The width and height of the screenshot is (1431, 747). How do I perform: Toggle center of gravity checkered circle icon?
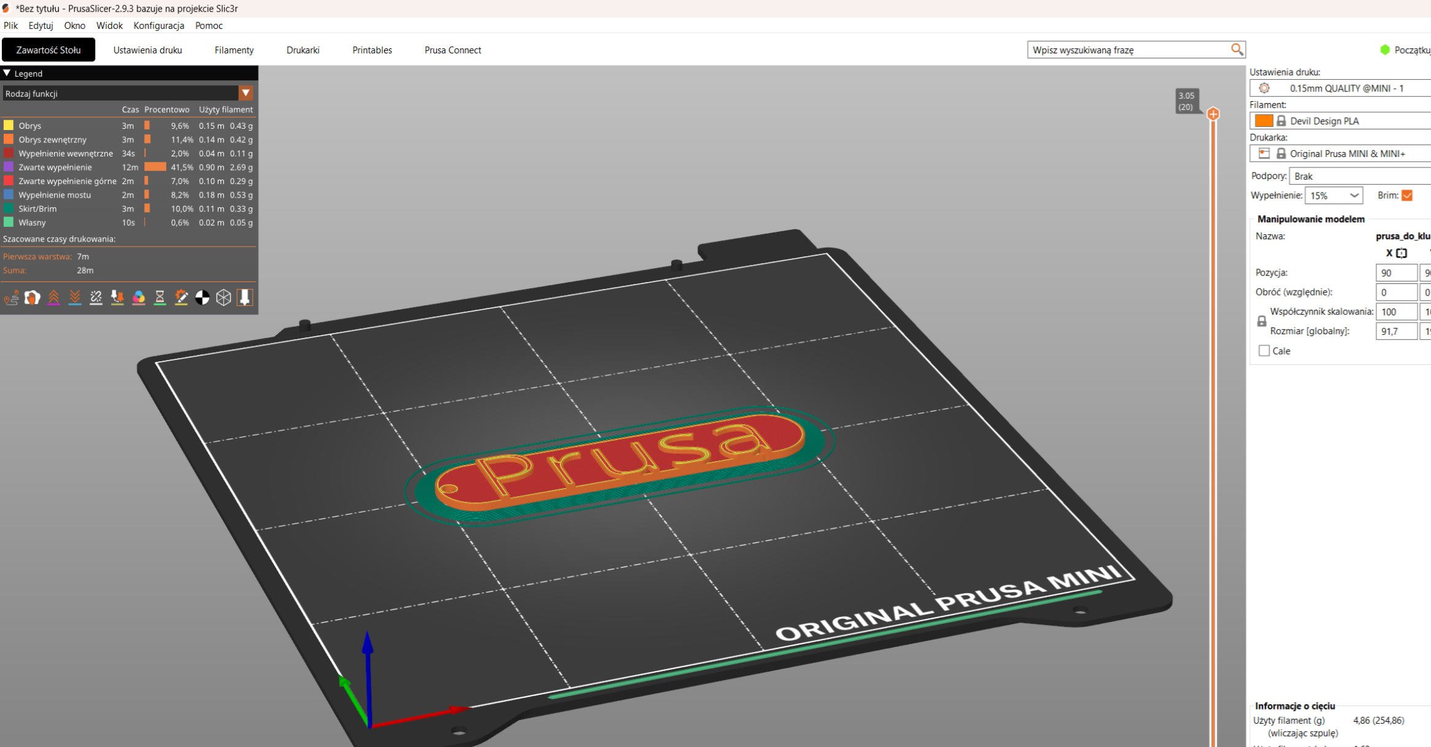[x=202, y=298]
